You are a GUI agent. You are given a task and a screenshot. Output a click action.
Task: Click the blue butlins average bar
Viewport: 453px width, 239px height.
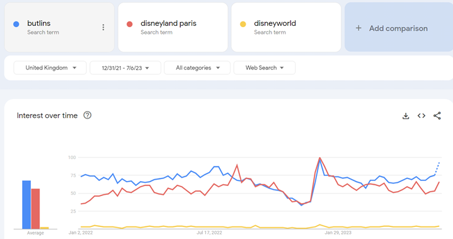[26, 204]
